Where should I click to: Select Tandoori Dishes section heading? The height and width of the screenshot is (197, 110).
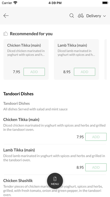(18, 94)
